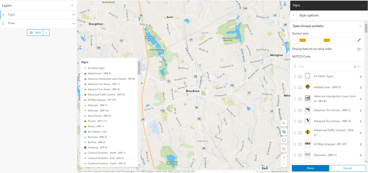Zoom out on the map
Screen dimensions: 368x173
284,164
